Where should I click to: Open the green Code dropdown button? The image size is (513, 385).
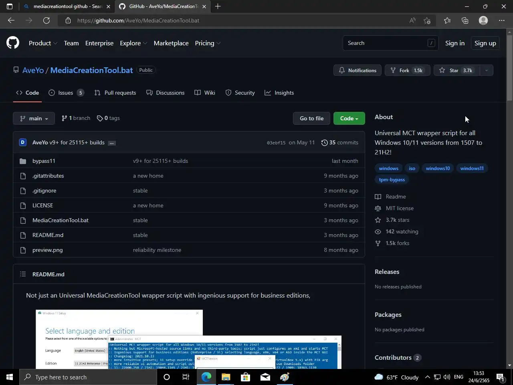pyautogui.click(x=349, y=118)
